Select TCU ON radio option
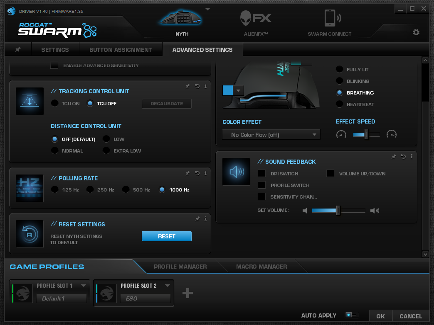Screen dimensions: 434x325 [55, 103]
